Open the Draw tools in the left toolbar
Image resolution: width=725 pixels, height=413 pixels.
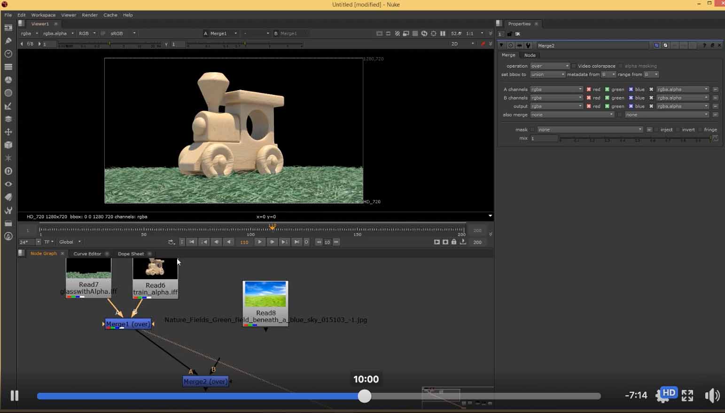click(x=8, y=41)
